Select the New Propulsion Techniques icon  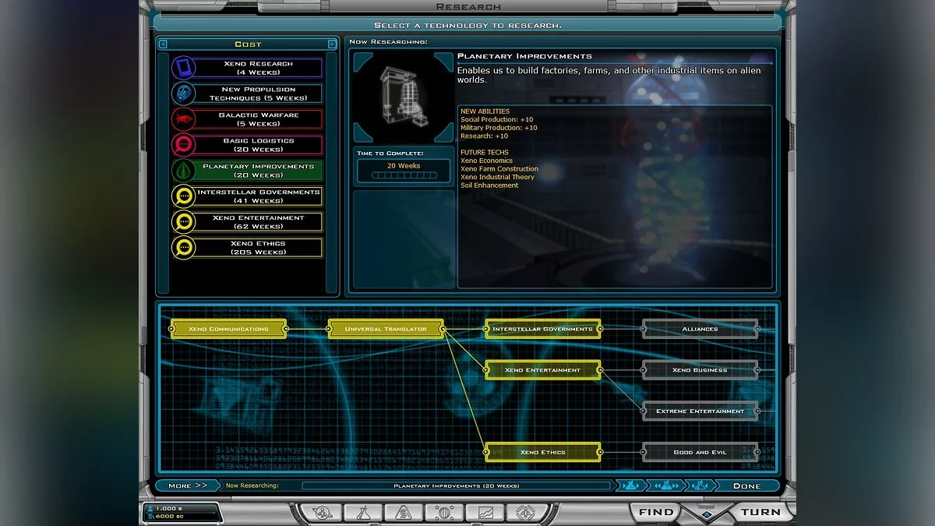click(x=183, y=94)
